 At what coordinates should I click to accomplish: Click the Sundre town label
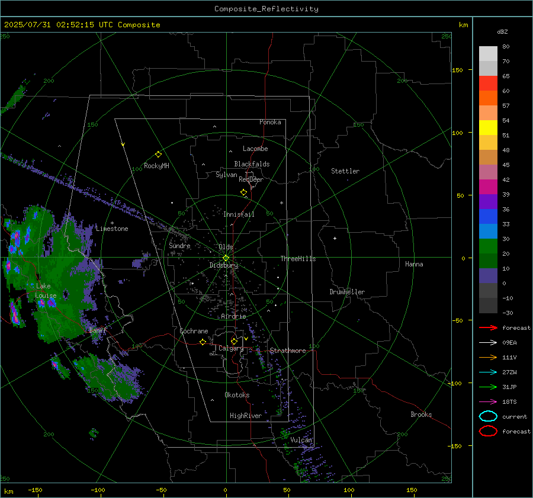(x=179, y=245)
